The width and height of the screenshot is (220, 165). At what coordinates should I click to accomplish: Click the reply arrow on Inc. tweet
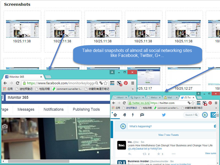(x=130, y=154)
